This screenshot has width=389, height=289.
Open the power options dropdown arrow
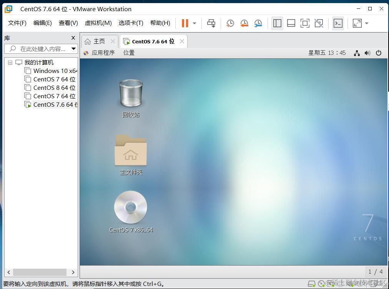(194, 23)
